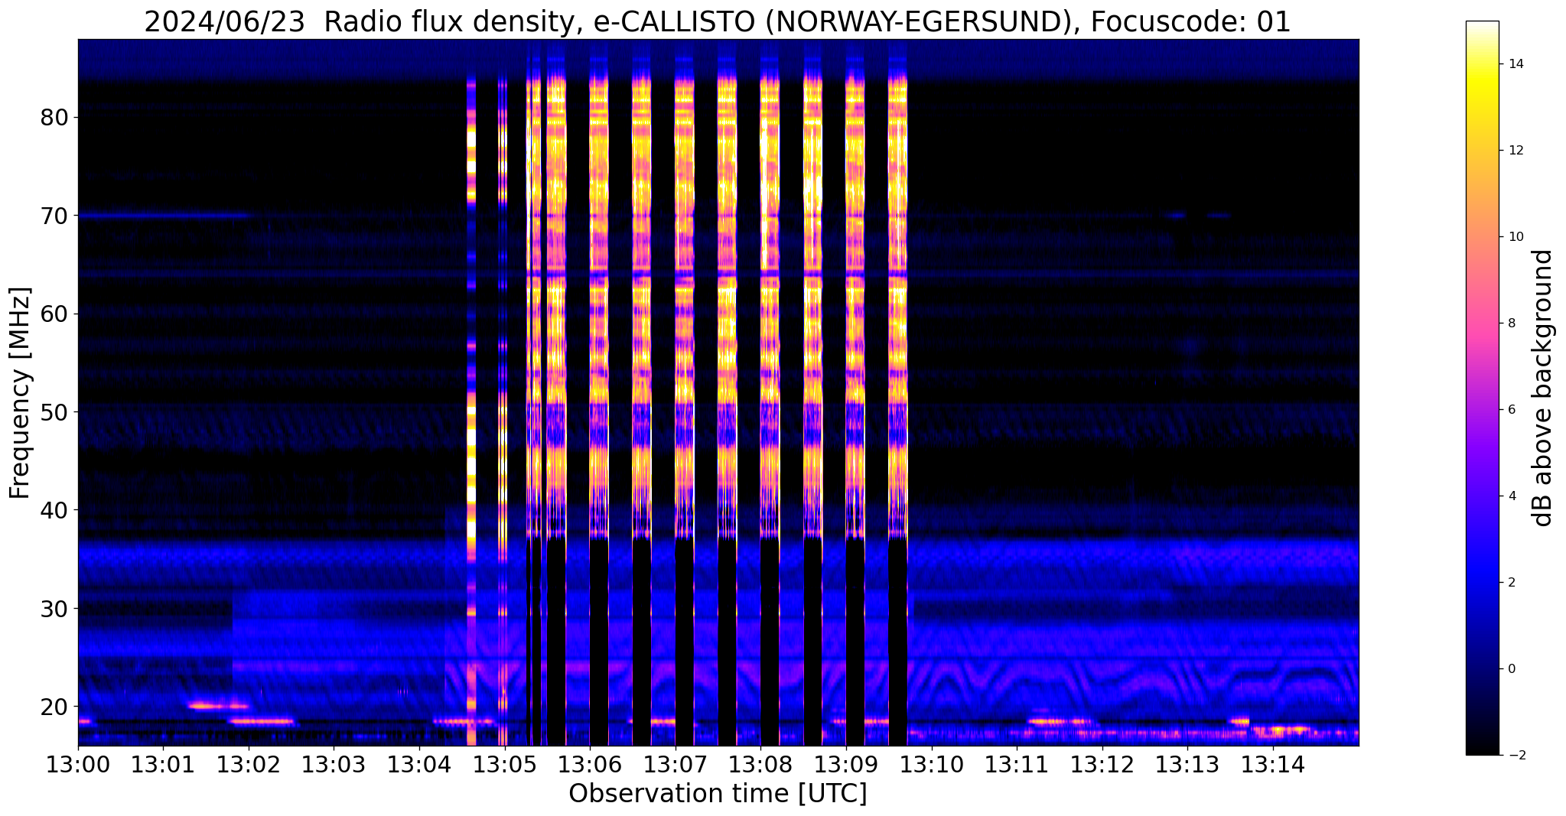
Task: Click the 13:00 time tick label
Action: pyautogui.click(x=78, y=764)
